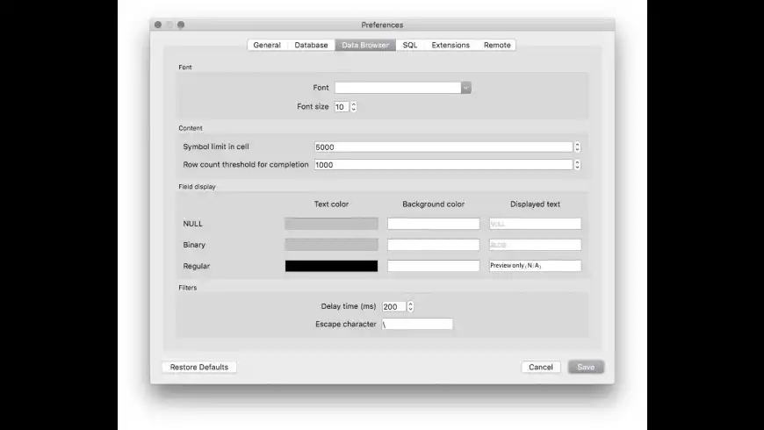Select the Data Browser tab
764x430 pixels.
point(365,45)
